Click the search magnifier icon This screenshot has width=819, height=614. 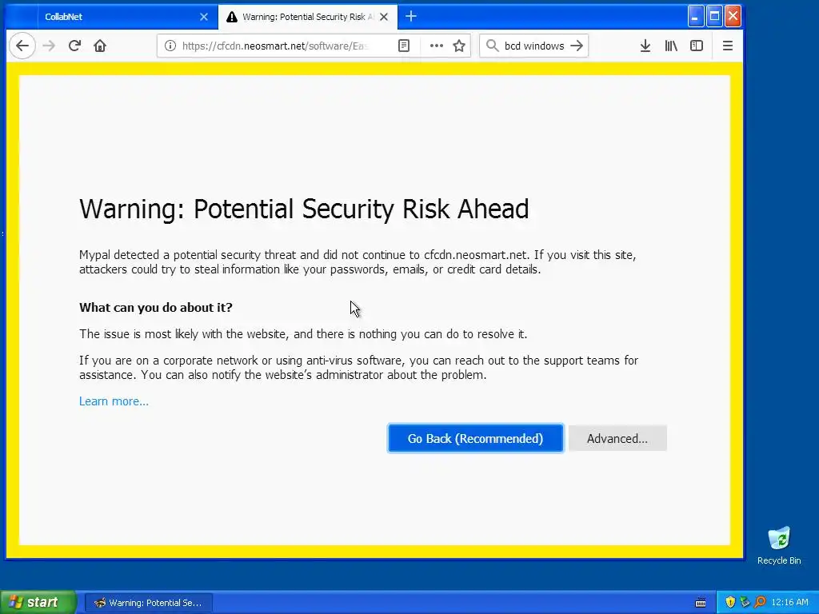[x=492, y=46]
